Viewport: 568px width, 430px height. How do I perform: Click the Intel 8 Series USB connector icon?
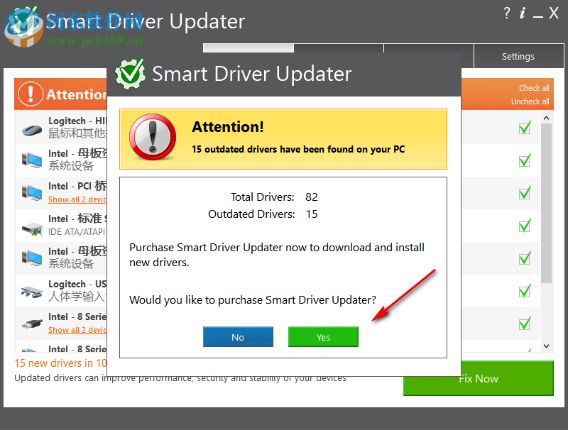point(32,324)
